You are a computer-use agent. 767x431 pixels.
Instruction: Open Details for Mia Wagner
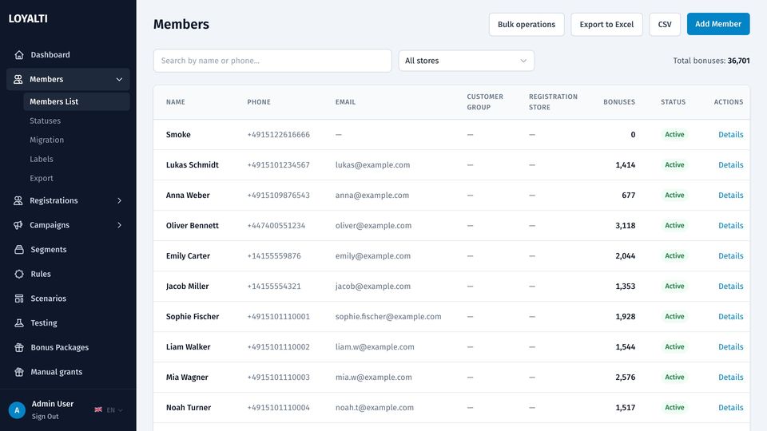731,377
